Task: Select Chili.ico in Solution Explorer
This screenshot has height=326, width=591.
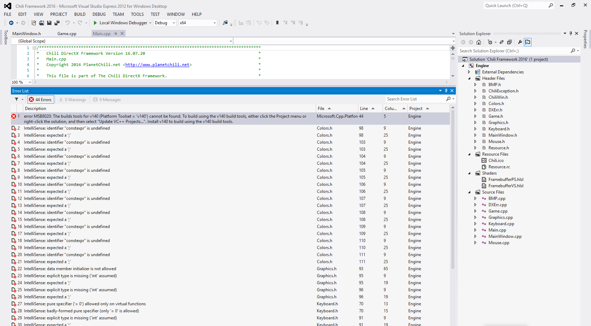Action: [496, 161]
